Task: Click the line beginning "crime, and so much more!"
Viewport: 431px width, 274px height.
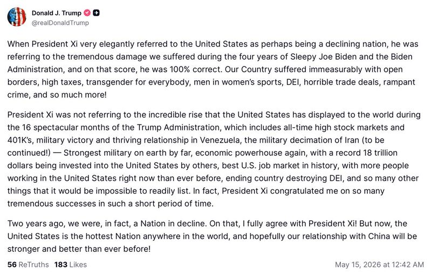Action: [x=57, y=95]
